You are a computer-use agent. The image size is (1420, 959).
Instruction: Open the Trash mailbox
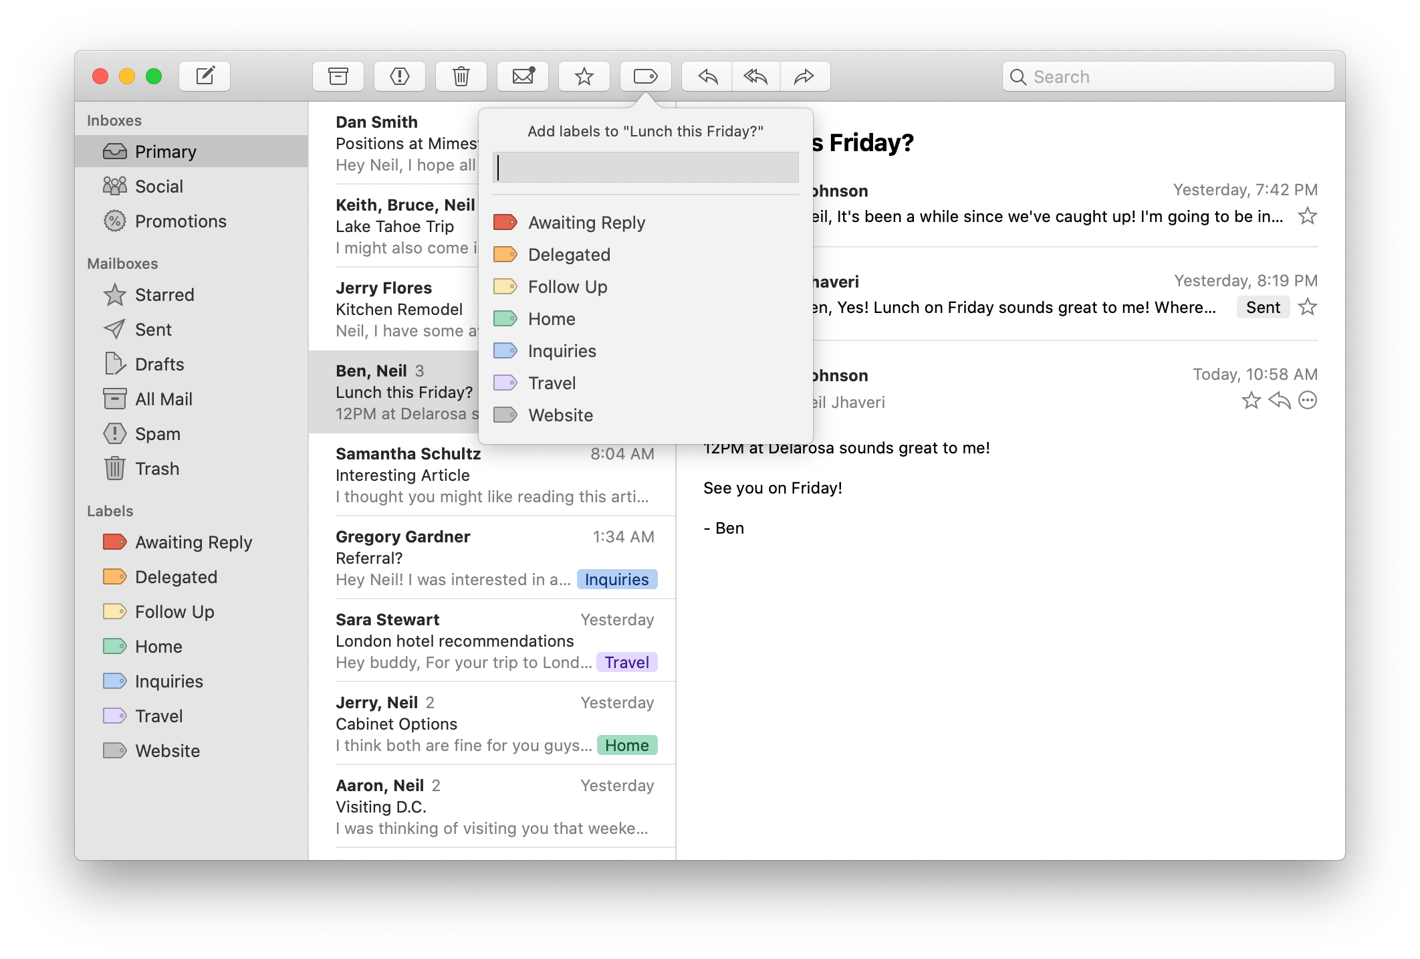pyautogui.click(x=191, y=469)
